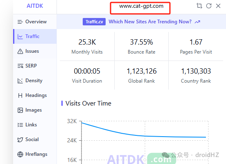Click the Traffic.cv badge
Screen dimensions: 226x164
[x=94, y=22]
